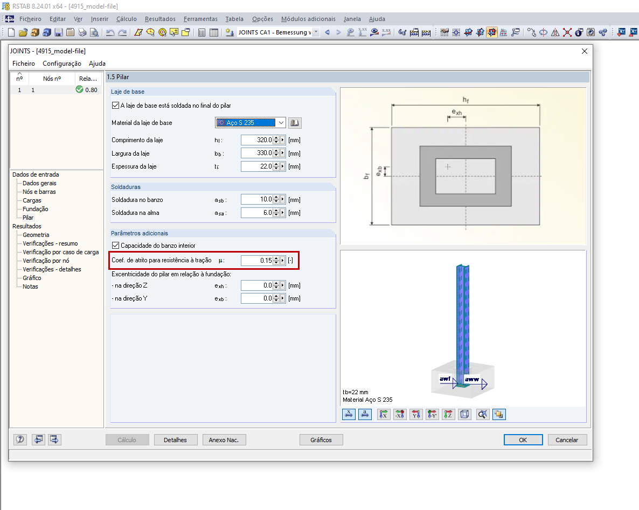The height and width of the screenshot is (510, 639).
Task: Click Soldadura na alma value field
Action: (x=256, y=213)
